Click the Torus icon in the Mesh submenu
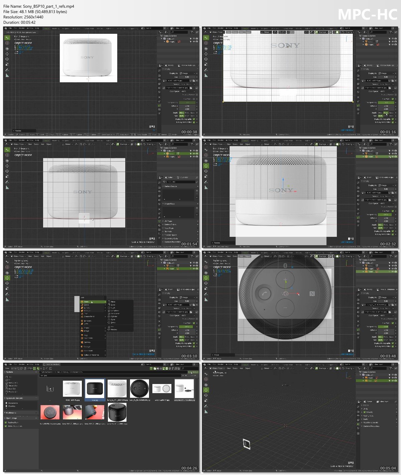 [109, 322]
